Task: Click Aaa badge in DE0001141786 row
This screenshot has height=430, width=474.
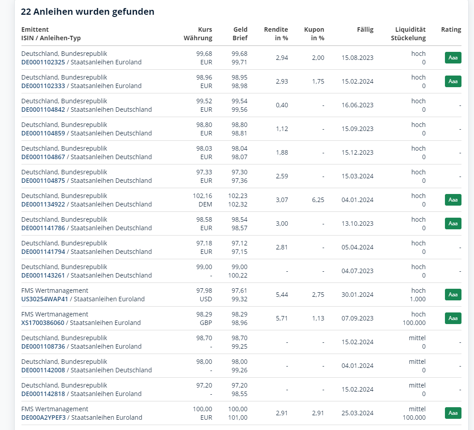Action: pyautogui.click(x=453, y=223)
